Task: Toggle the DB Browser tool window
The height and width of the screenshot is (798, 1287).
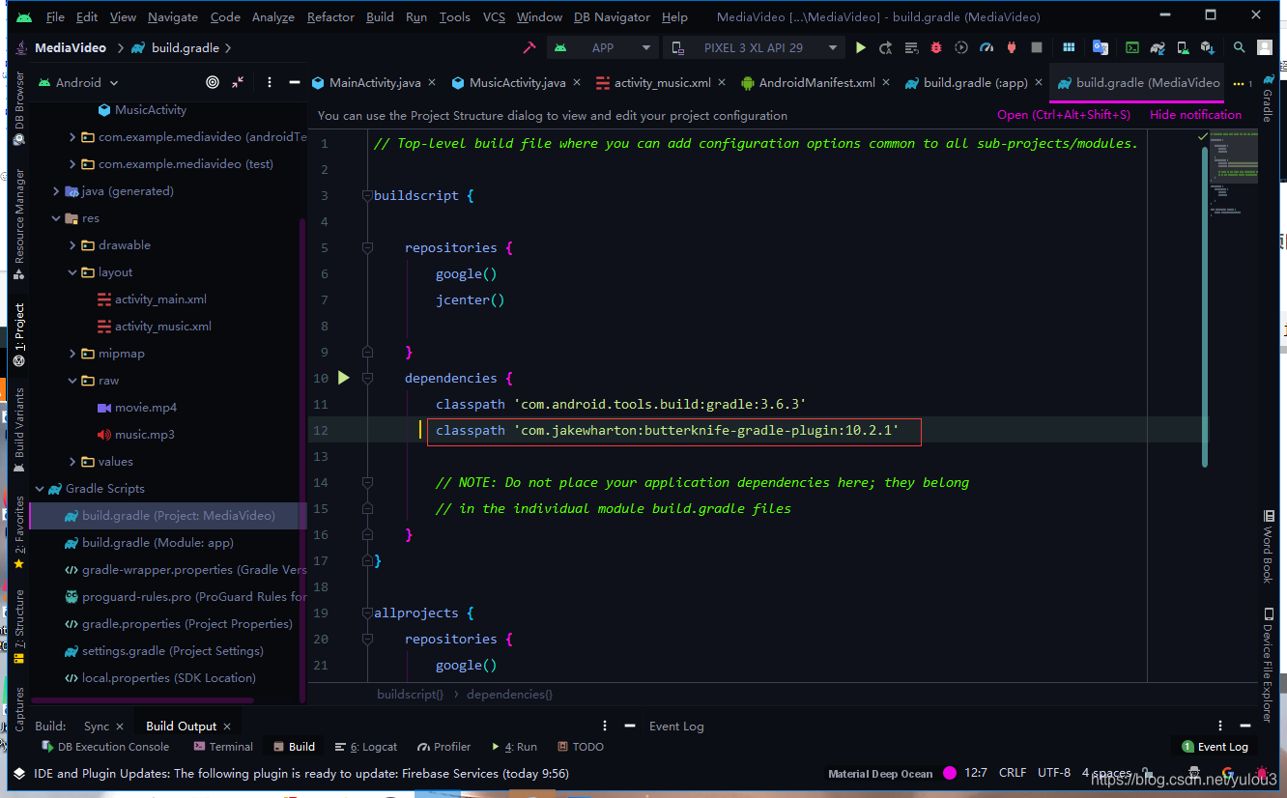Action: coord(19,108)
